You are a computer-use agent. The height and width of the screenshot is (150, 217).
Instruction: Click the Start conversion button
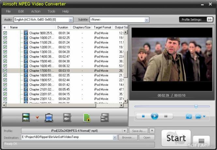coord(176,138)
